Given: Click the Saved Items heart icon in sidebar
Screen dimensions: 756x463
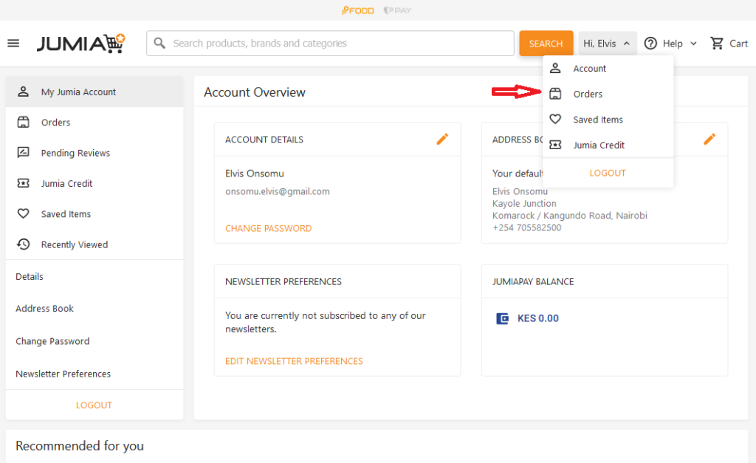Looking at the screenshot, I should click(x=23, y=213).
